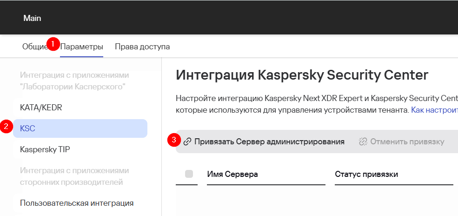The width and height of the screenshot is (458, 216).
Task: Click red badge number 1 near Параметры
Action: click(x=53, y=43)
